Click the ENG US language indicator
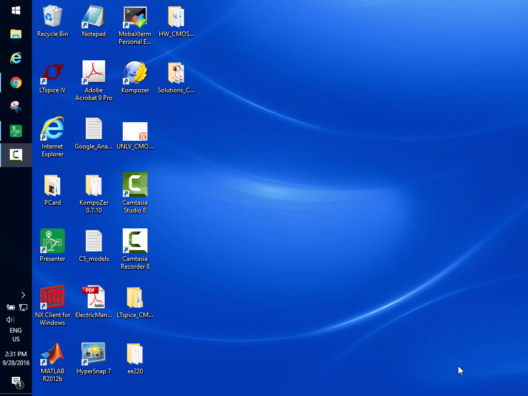Image resolution: width=528 pixels, height=396 pixels. (16, 335)
